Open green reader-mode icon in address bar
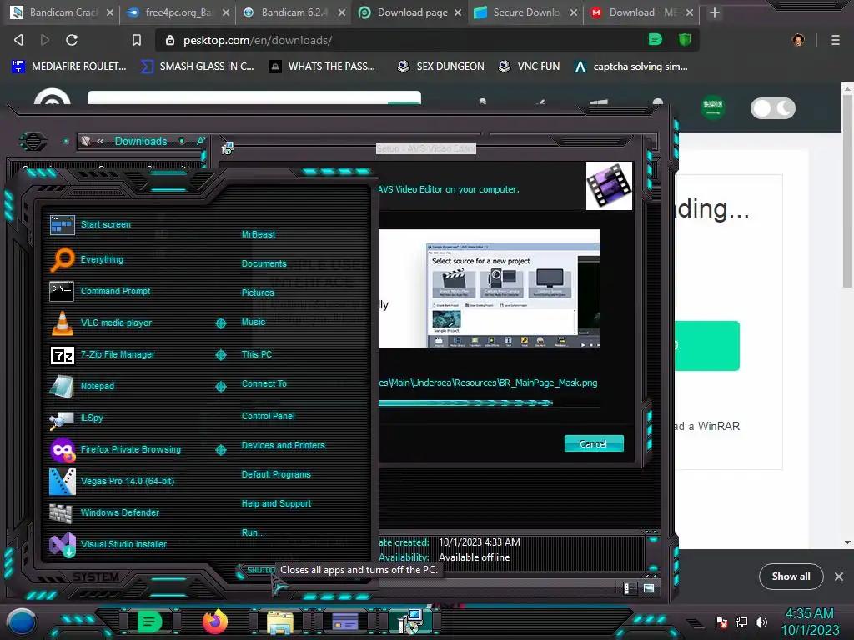The height and width of the screenshot is (640, 854). pos(656,40)
